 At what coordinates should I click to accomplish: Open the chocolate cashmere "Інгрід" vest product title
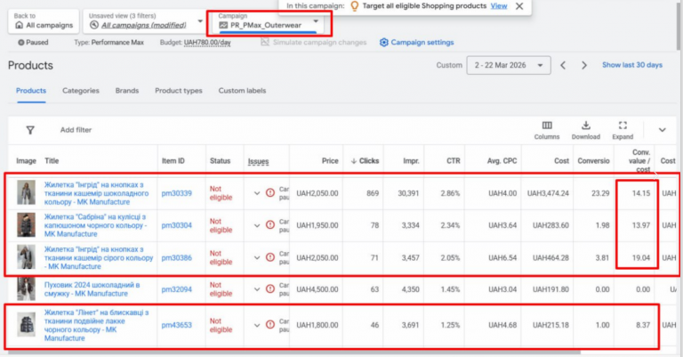(96, 193)
